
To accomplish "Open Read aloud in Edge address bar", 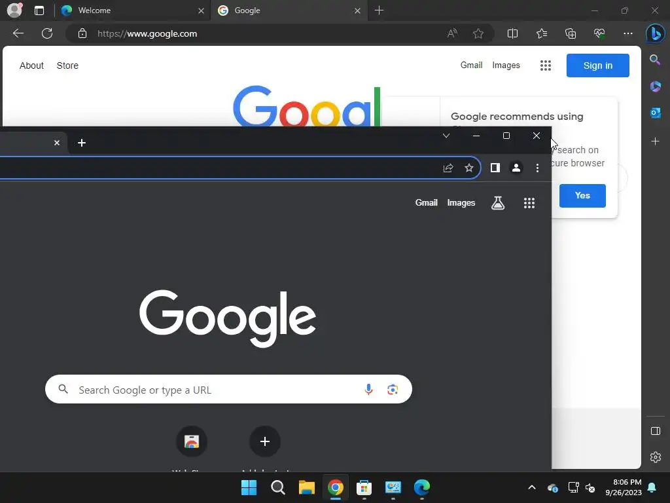I will point(452,33).
